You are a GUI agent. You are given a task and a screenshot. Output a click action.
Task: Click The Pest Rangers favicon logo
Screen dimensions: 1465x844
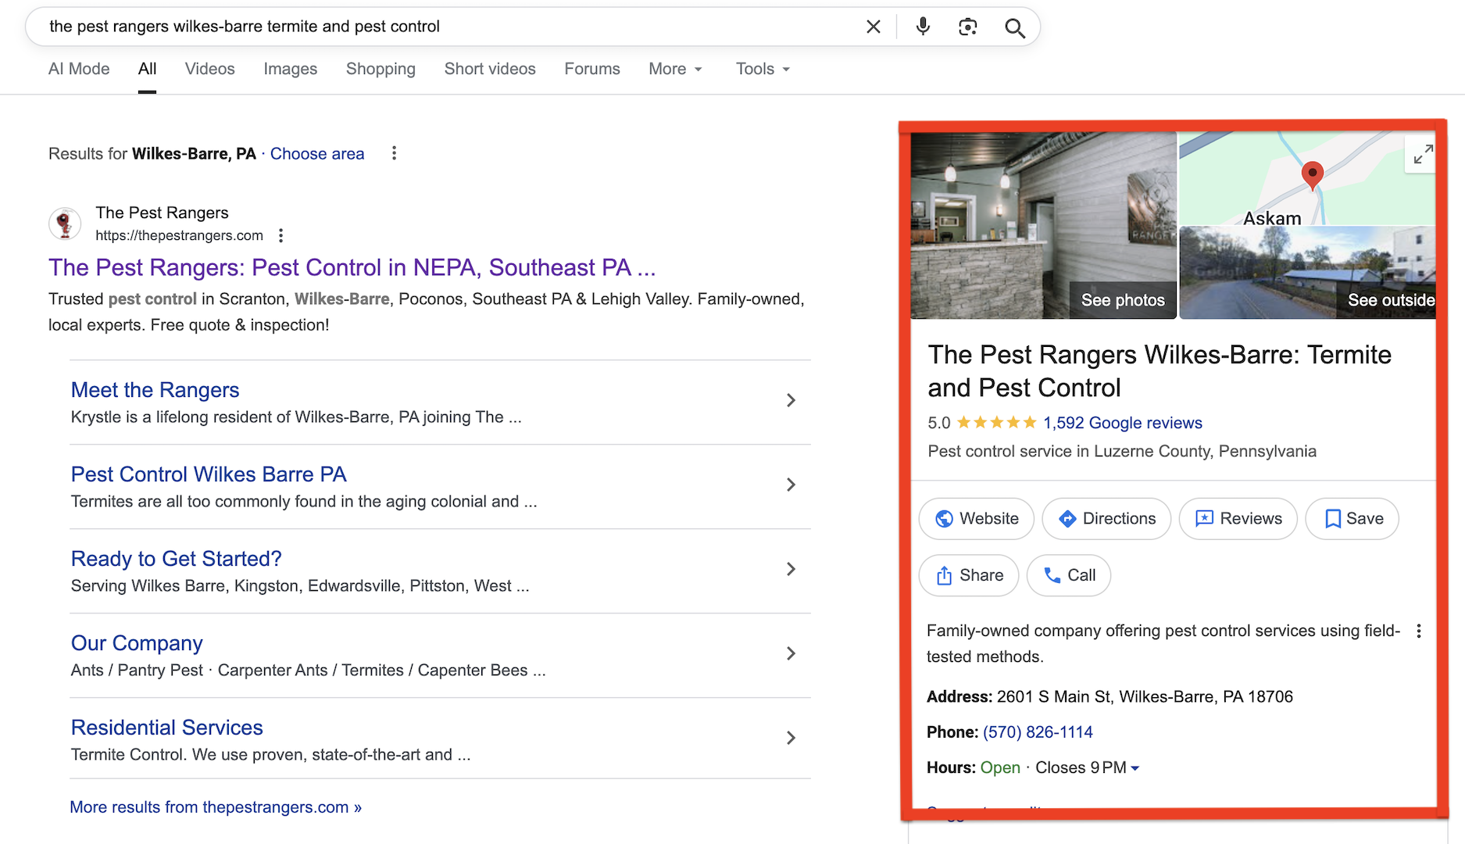point(66,224)
